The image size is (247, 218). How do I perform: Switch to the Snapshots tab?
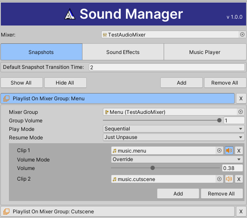click(41, 52)
